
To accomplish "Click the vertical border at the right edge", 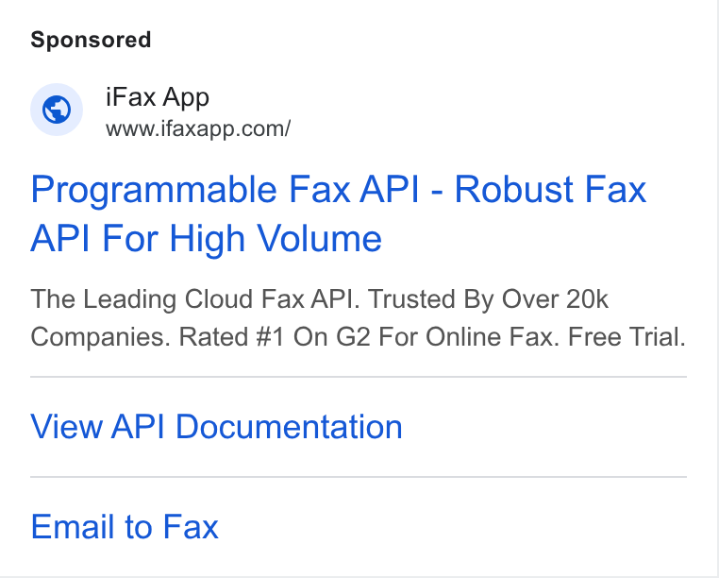I will pyautogui.click(x=717, y=289).
